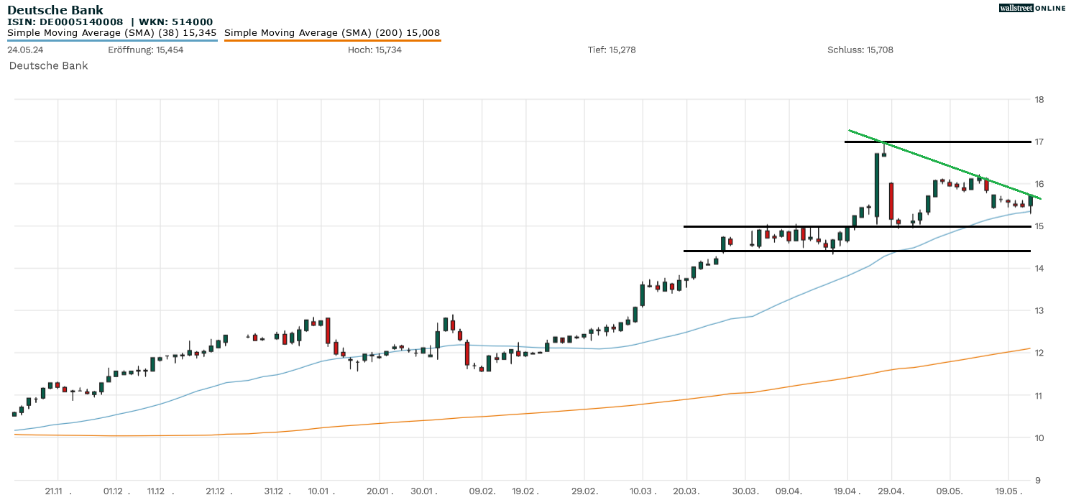This screenshot has height=495, width=1071.
Task: Click the Eröffnung: 15,454 value
Action: pos(145,50)
